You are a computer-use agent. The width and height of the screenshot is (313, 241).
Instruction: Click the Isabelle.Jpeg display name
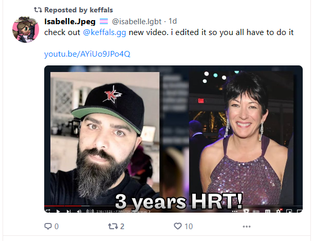click(70, 22)
